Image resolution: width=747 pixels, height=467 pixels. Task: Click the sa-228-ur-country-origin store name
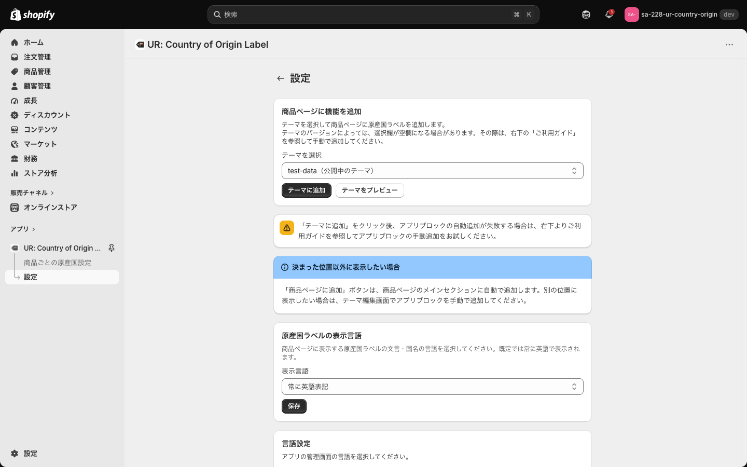pyautogui.click(x=679, y=15)
